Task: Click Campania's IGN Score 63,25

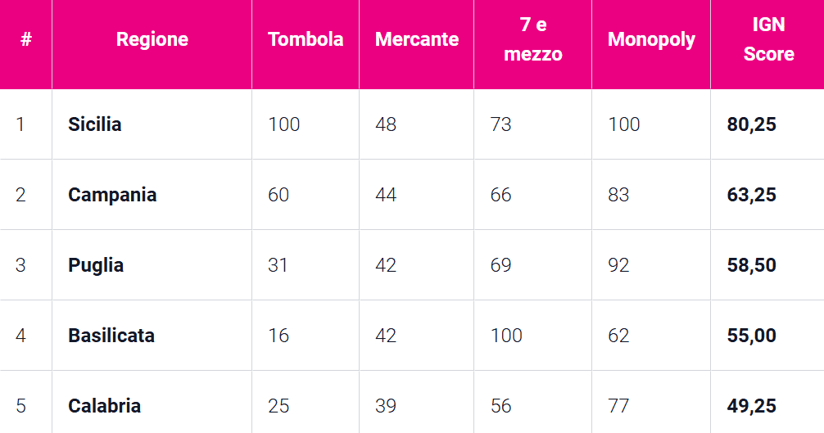Action: coord(751,195)
